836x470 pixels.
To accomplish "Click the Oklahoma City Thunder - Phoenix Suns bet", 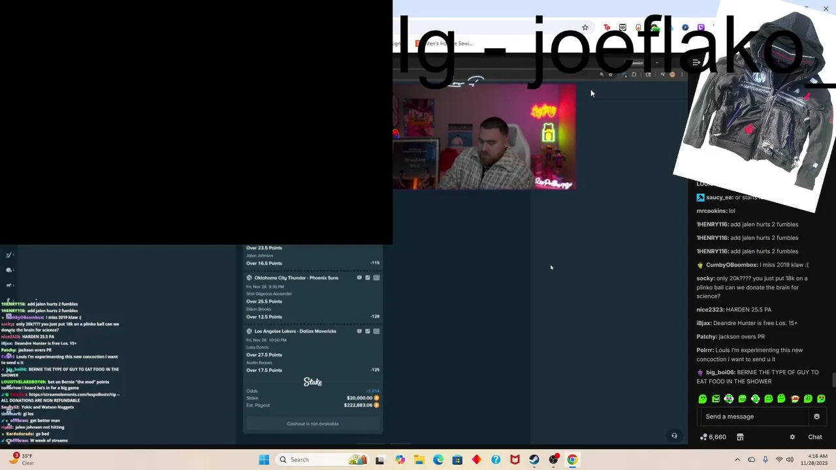I will (x=297, y=278).
